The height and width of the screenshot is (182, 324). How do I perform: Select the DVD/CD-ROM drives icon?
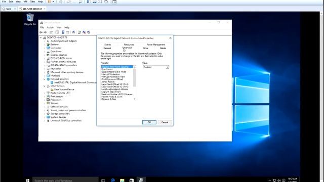click(x=48, y=59)
